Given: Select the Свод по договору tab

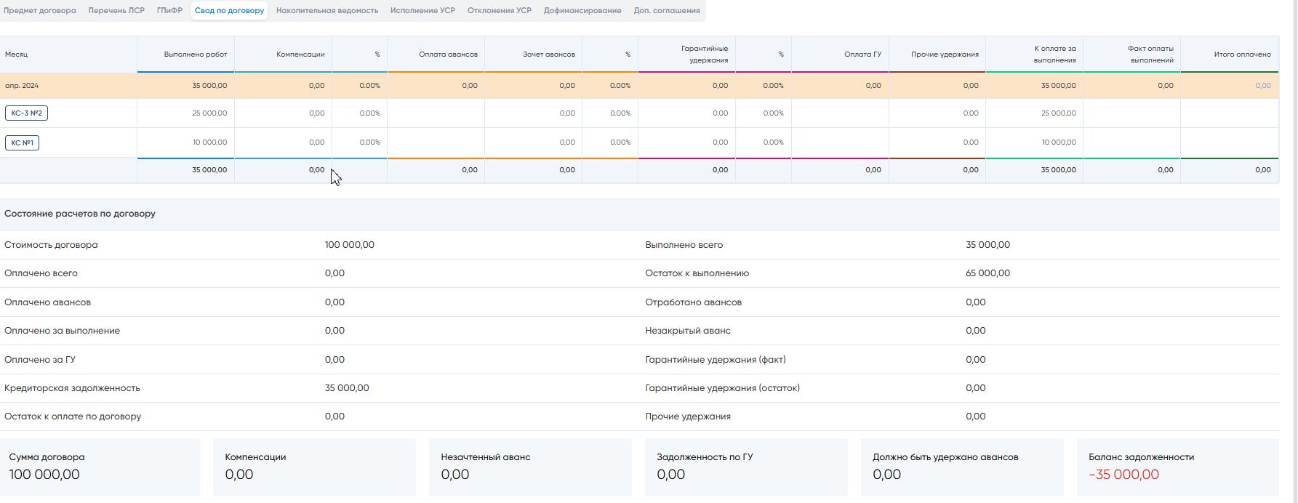Looking at the screenshot, I should [x=229, y=11].
